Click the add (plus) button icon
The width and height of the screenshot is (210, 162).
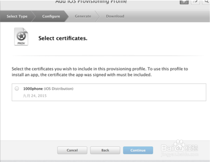click(x=184, y=2)
